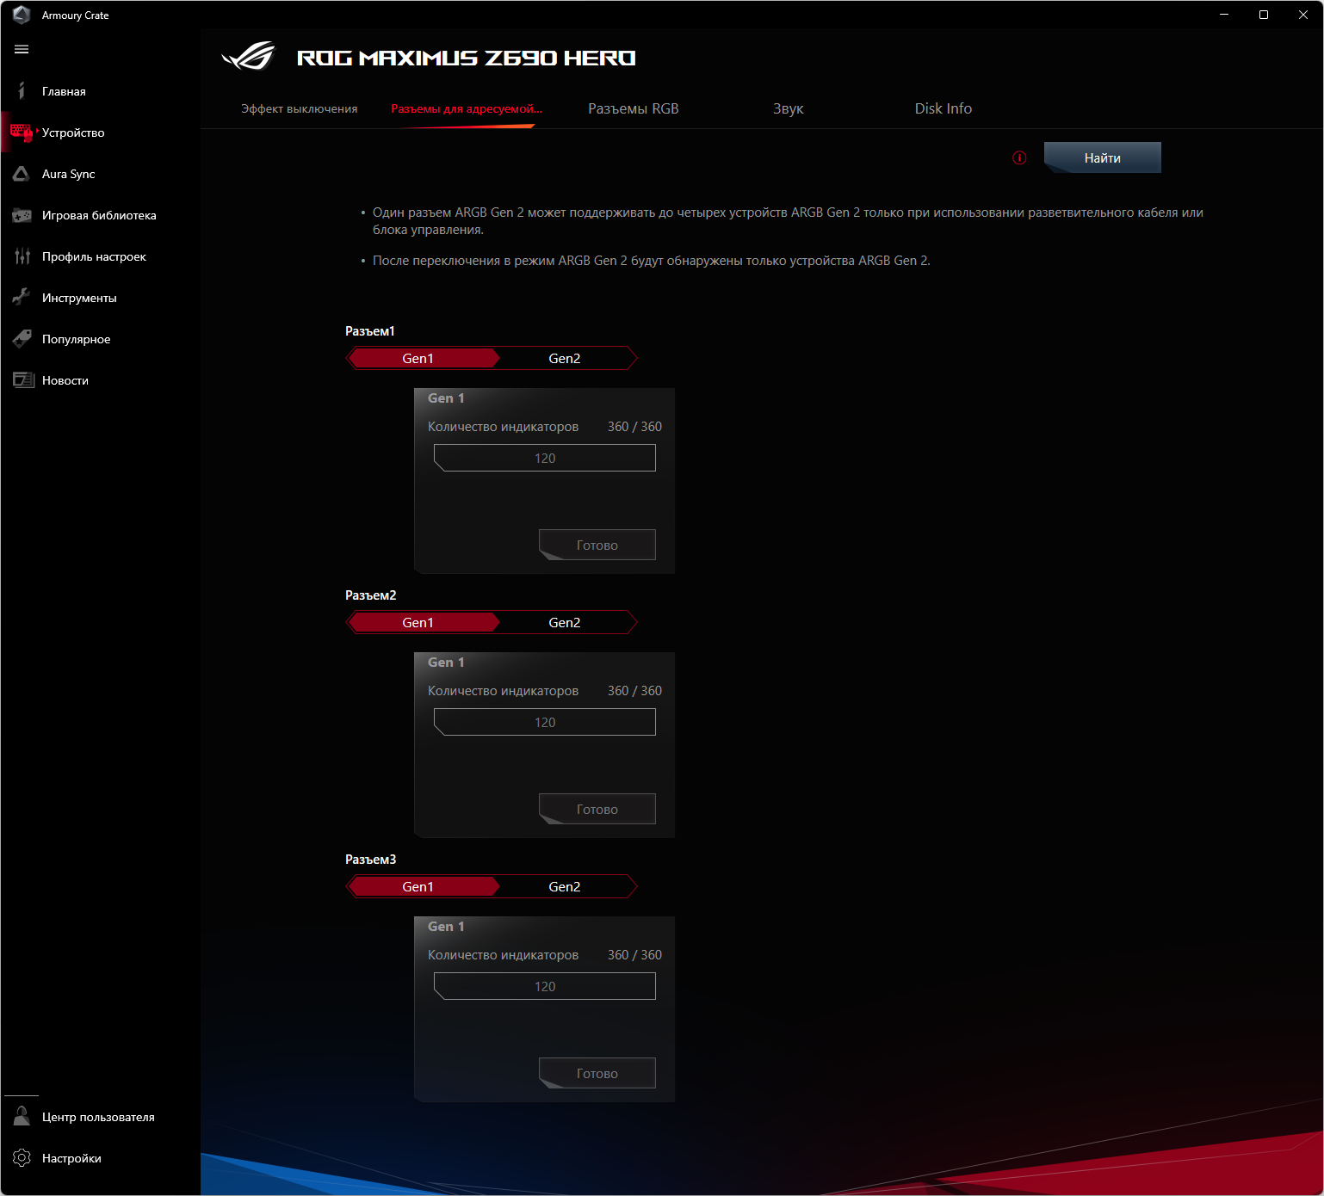Screen dimensions: 1324x1196
Task: Switch to the Звук tab
Action: coord(789,108)
